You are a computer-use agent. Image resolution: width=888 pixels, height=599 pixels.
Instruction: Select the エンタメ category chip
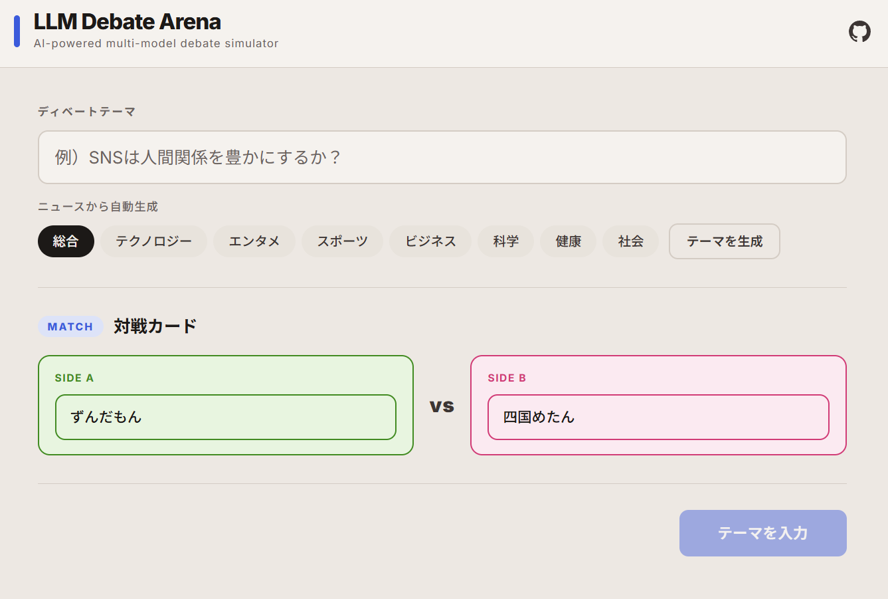click(x=254, y=241)
